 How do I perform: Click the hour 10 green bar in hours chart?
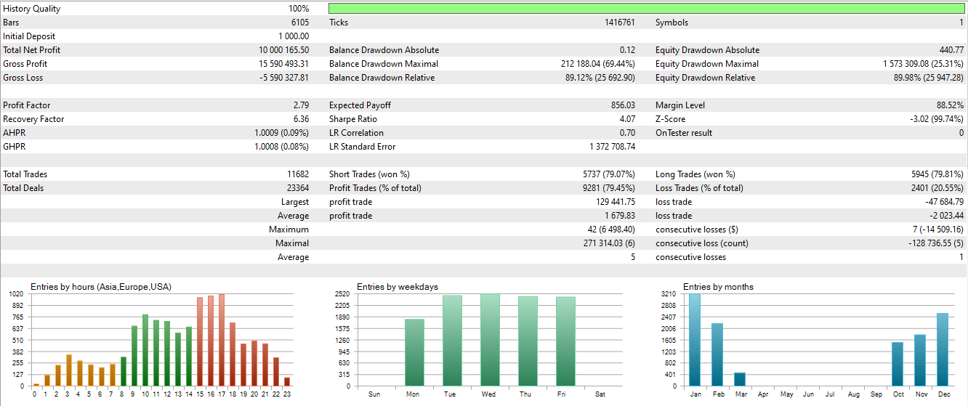pos(145,350)
